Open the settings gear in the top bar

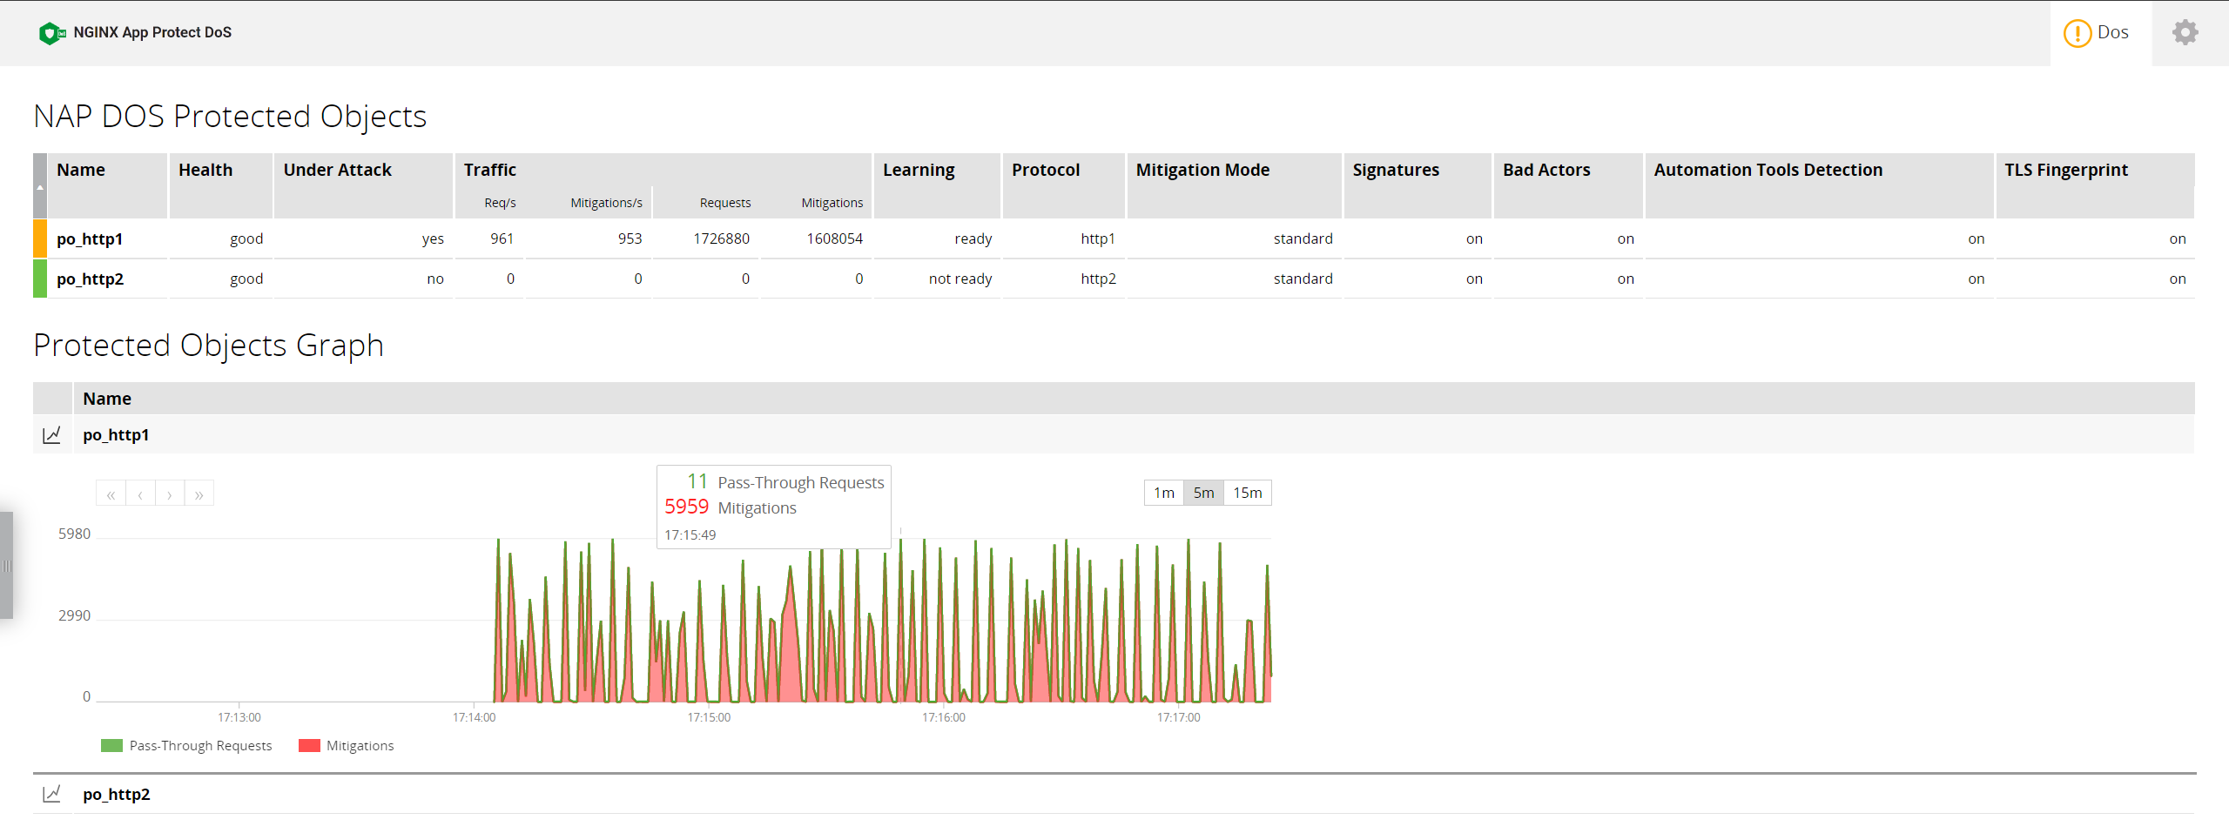[2185, 32]
